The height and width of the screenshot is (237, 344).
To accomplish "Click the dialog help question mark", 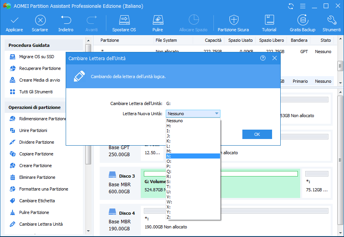I will [263, 58].
